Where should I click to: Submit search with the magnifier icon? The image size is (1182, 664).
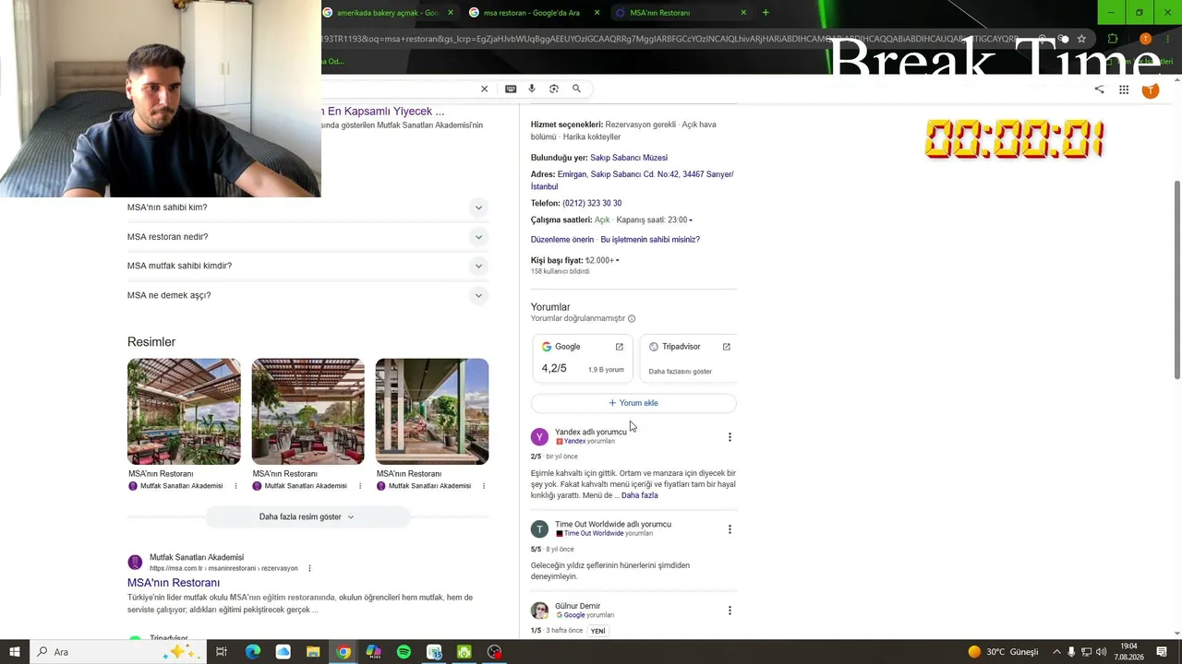click(576, 89)
